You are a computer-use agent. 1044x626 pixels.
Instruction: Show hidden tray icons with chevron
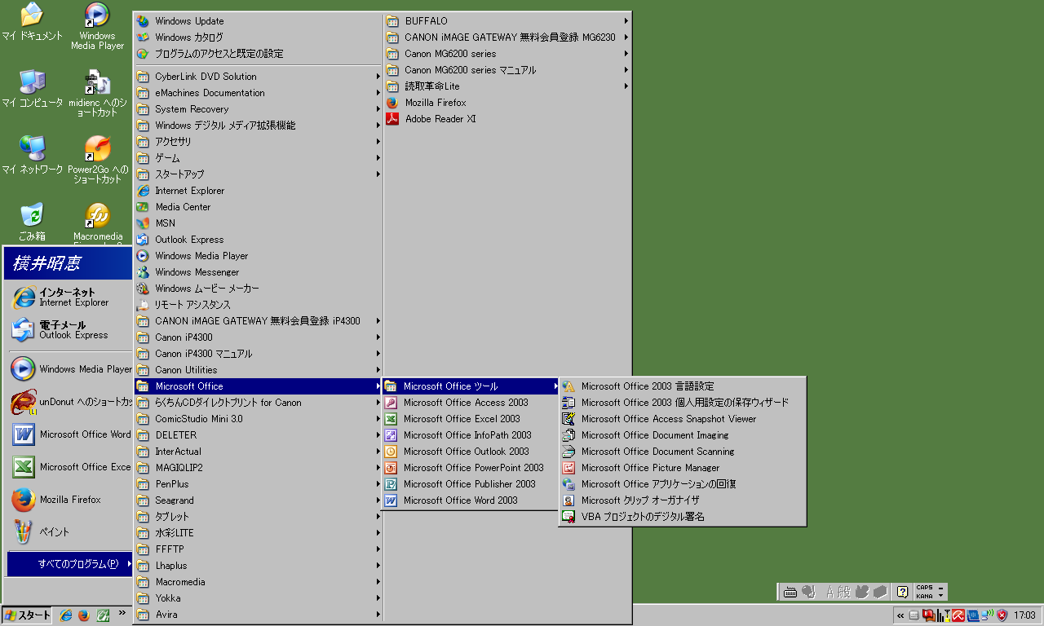coord(900,615)
